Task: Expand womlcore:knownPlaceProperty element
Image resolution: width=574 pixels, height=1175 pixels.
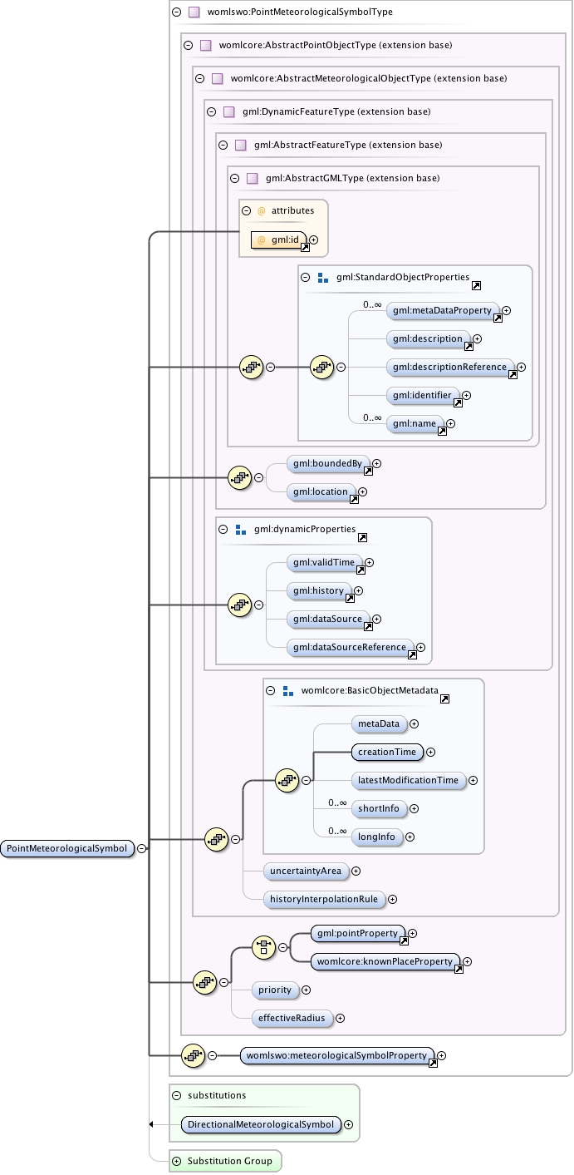Action: [x=468, y=961]
